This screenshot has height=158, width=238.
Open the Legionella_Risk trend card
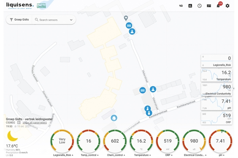(217, 61)
